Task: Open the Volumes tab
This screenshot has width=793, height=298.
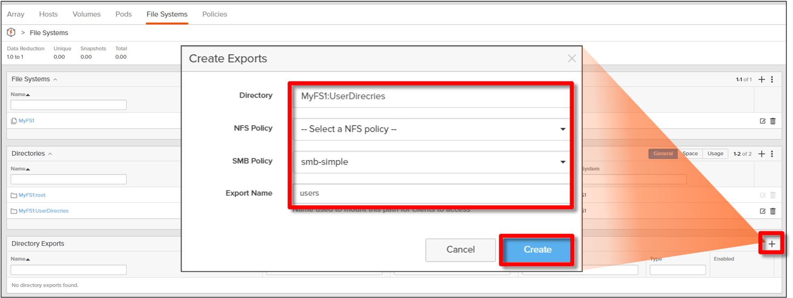Action: click(86, 14)
